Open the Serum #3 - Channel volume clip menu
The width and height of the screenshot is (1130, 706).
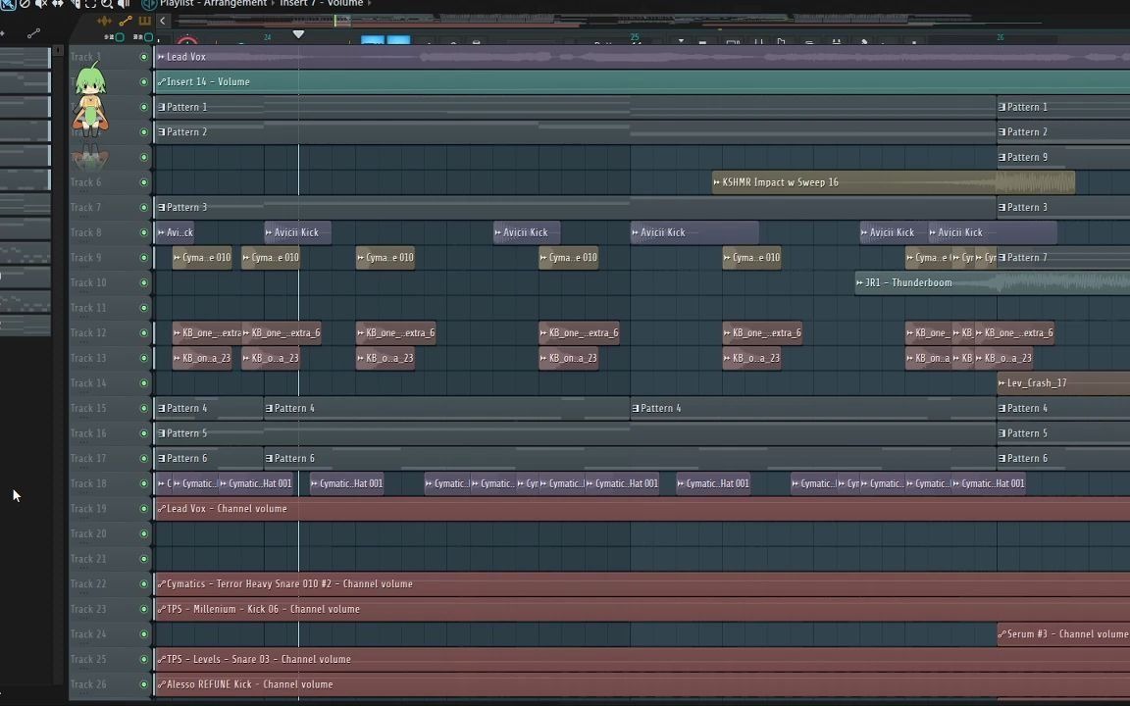tap(1002, 634)
